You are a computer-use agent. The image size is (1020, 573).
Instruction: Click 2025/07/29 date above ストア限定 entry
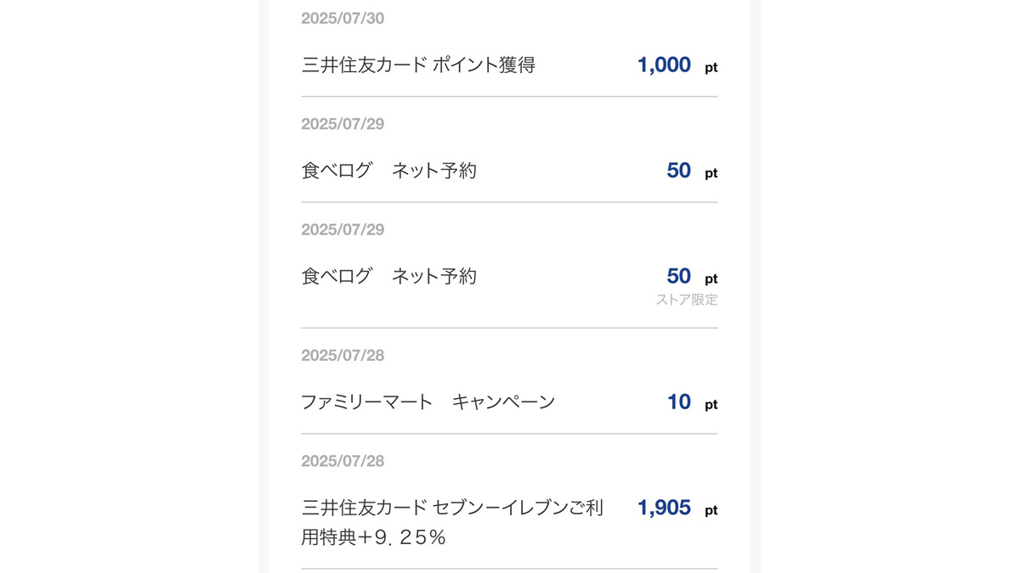tap(343, 230)
